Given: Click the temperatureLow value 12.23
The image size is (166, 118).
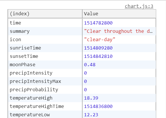Looking at the screenshot, I should [91, 115].
